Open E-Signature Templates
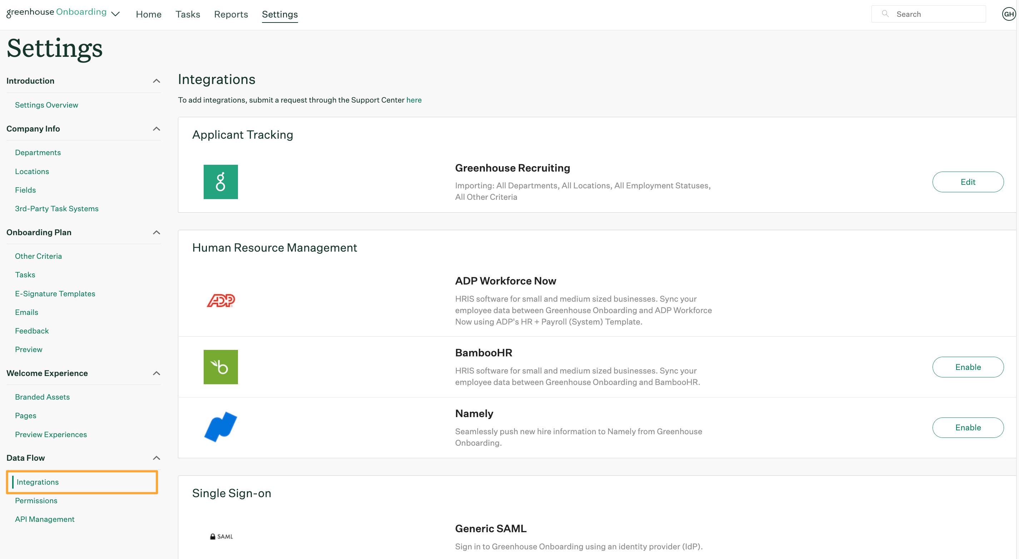 pyautogui.click(x=55, y=293)
